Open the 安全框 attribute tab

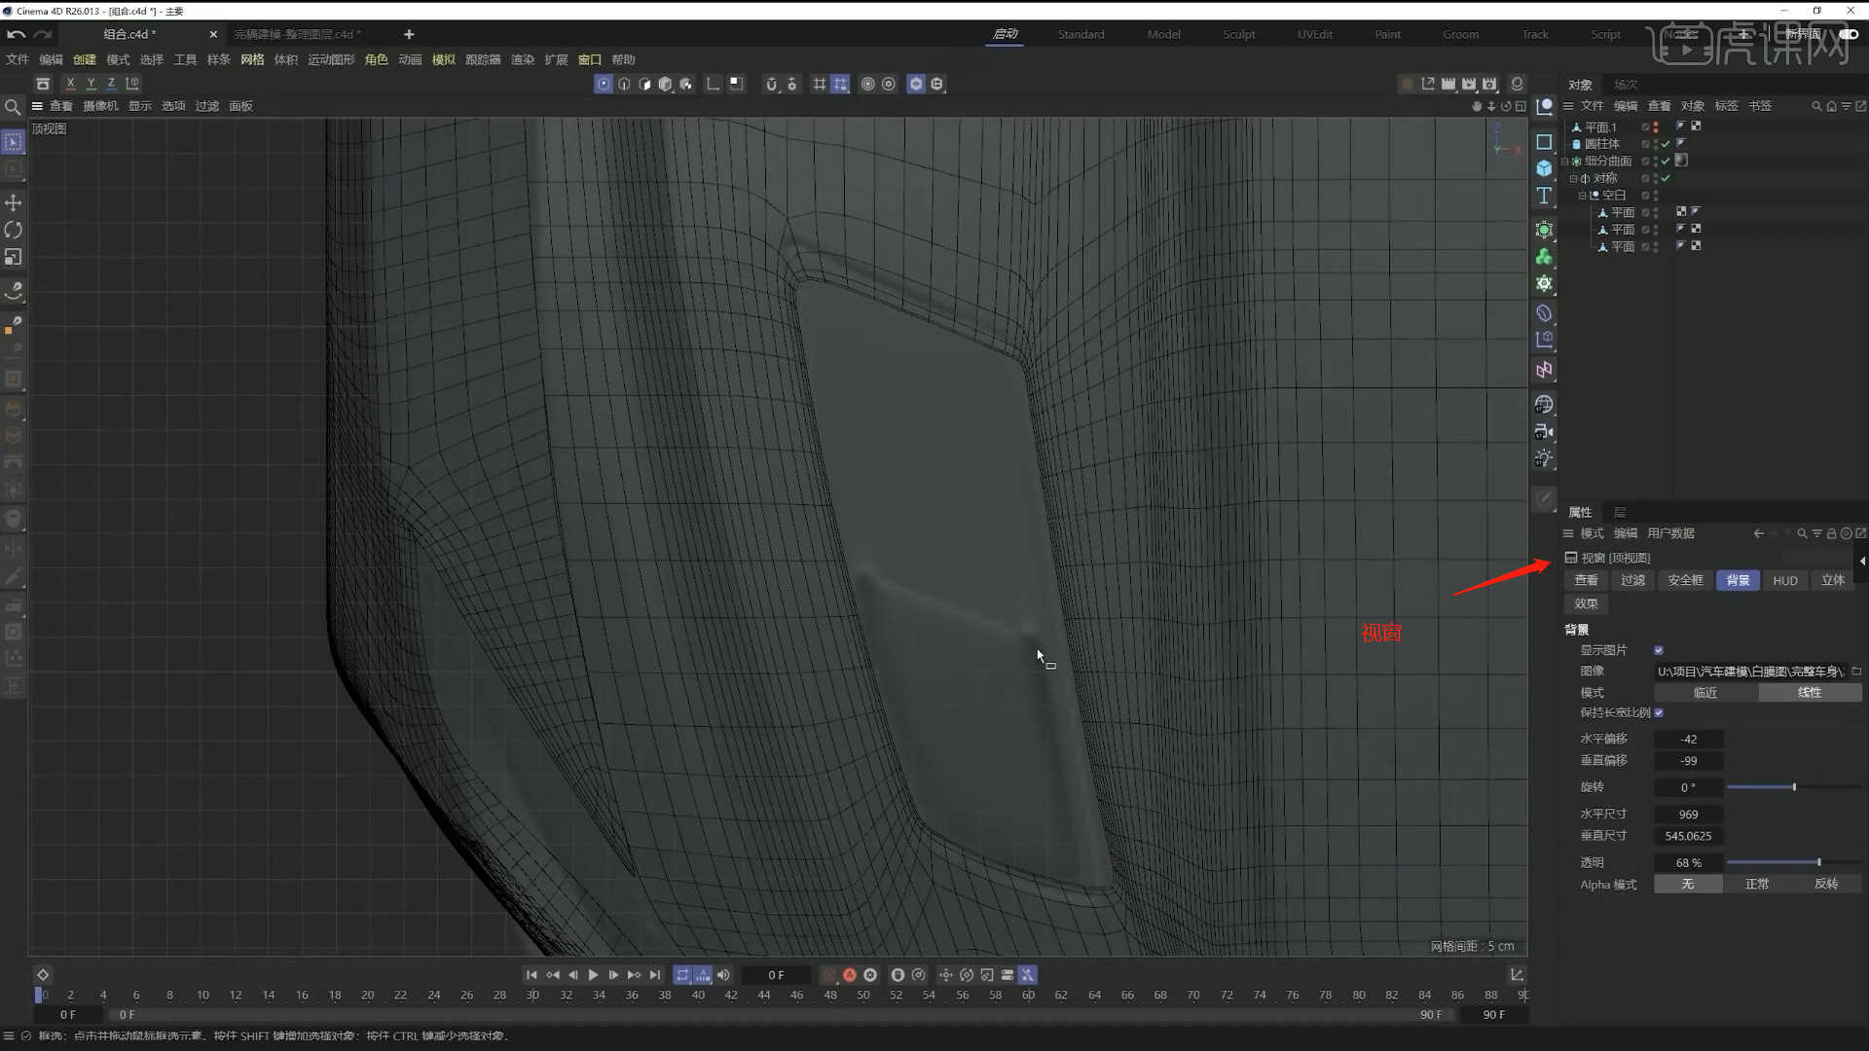click(1686, 581)
